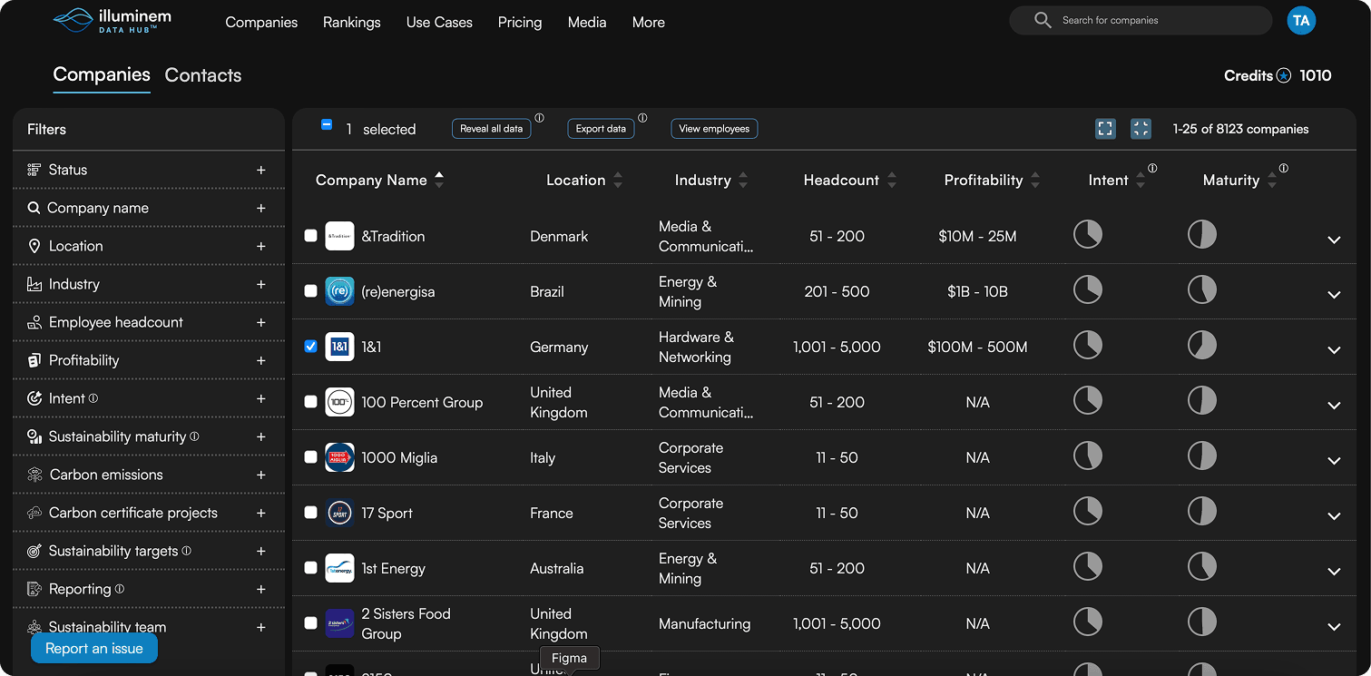Open the More nav menu
1371x676 pixels.
click(x=649, y=22)
